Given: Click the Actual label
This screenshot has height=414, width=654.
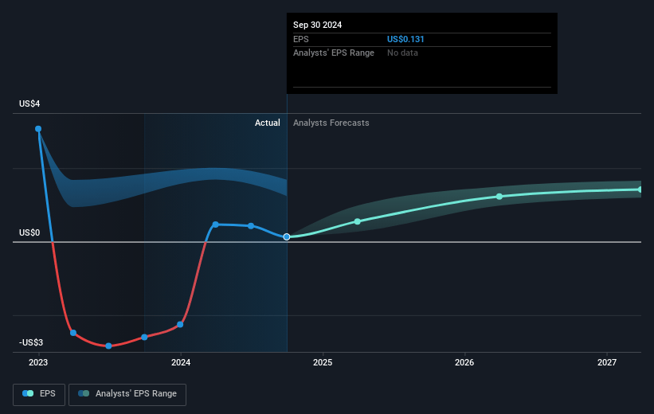Looking at the screenshot, I should 268,123.
